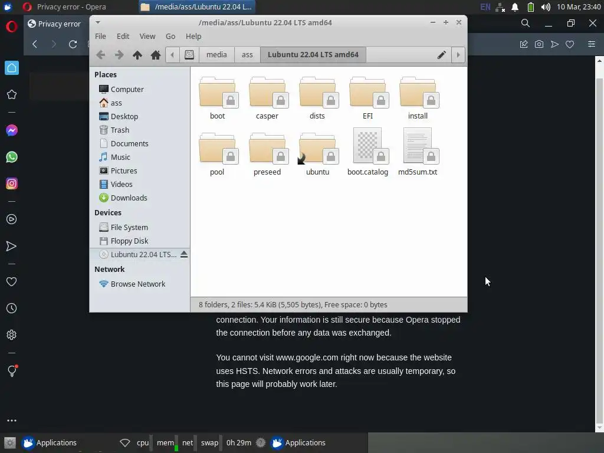Screen dimensions: 604x453
Task: Select media path segment
Action: 216,55
